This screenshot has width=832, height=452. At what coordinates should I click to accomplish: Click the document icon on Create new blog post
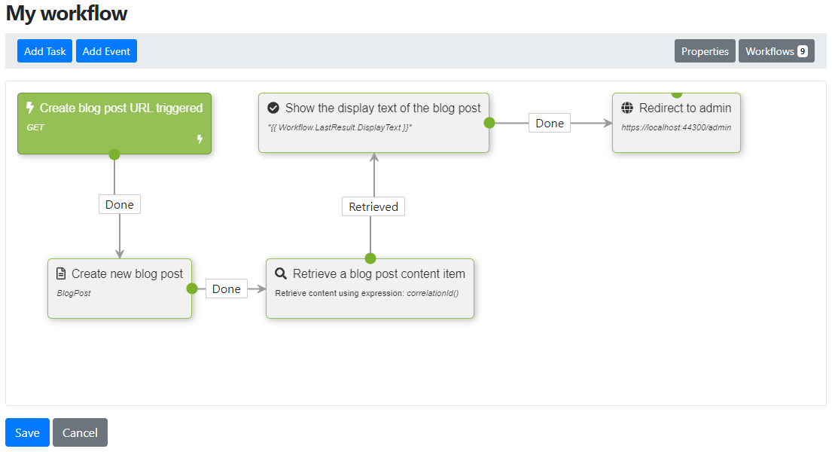pos(61,273)
